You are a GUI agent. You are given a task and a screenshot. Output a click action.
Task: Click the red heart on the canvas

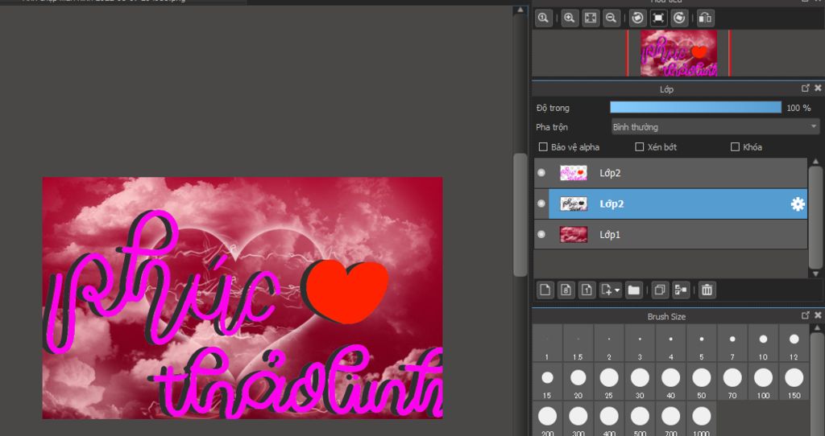pos(346,290)
